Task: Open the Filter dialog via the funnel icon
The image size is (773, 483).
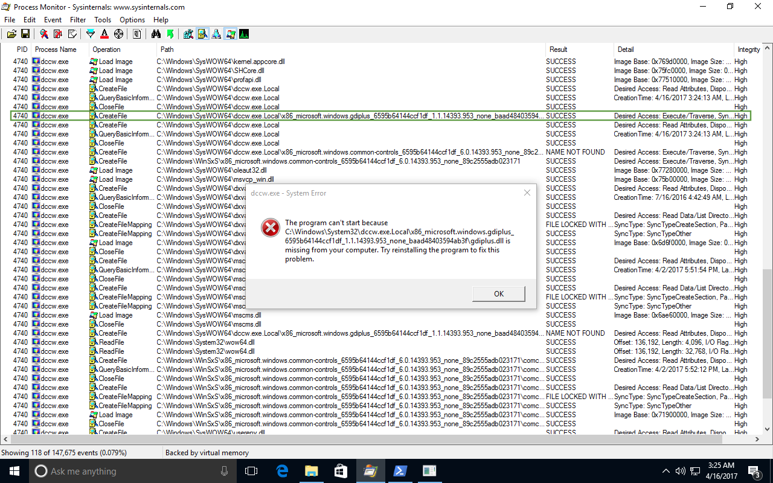Action: pyautogui.click(x=91, y=34)
